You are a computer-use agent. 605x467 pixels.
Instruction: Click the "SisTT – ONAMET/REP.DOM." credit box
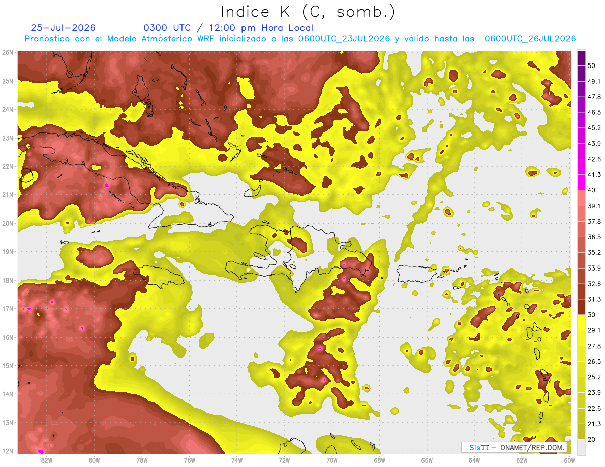pos(515,447)
